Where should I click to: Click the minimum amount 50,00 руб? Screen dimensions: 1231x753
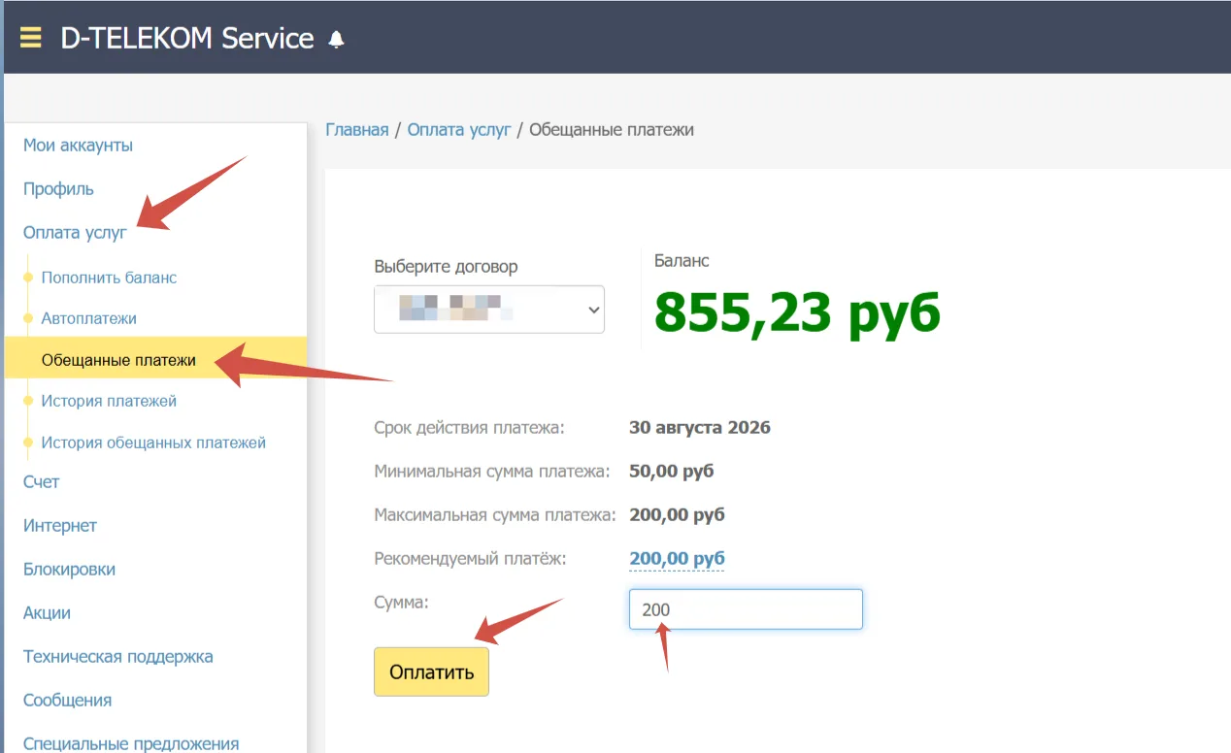coord(672,472)
